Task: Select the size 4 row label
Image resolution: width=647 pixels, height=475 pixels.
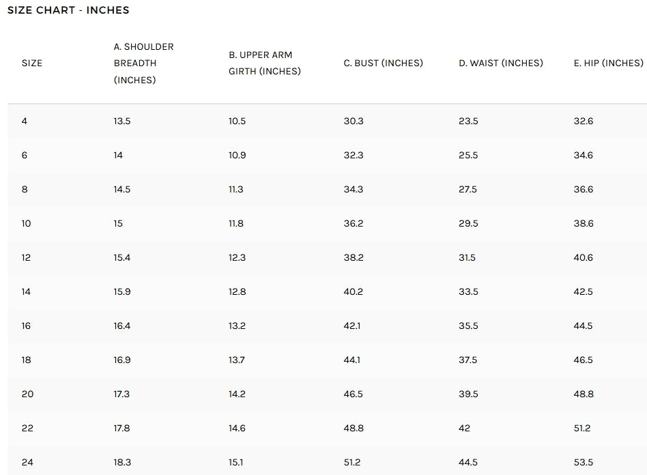Action: point(25,121)
